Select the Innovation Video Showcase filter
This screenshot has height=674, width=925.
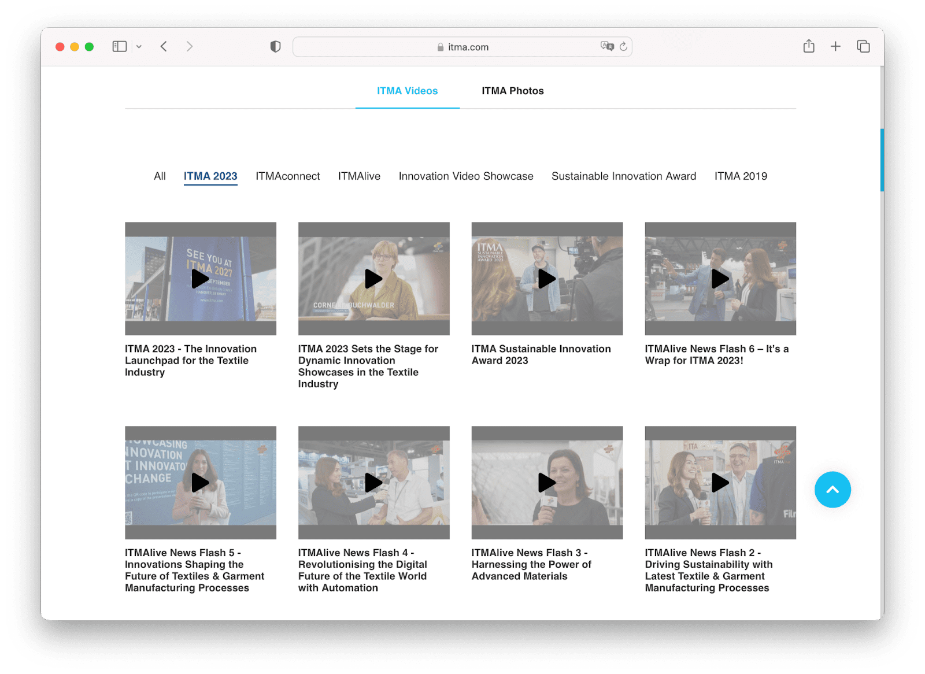tap(466, 176)
